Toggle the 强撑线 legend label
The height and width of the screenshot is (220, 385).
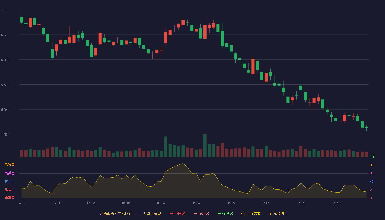pyautogui.click(x=228, y=213)
